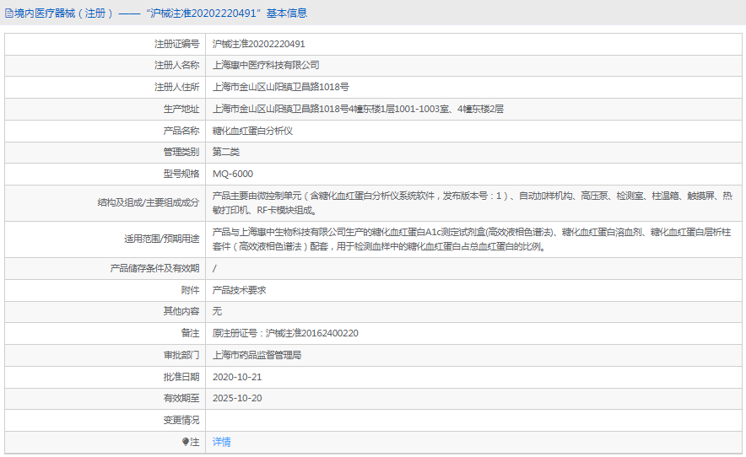Screen dimensions: 746x457
Task: Click the bulb icon next to 注
Action: click(186, 443)
